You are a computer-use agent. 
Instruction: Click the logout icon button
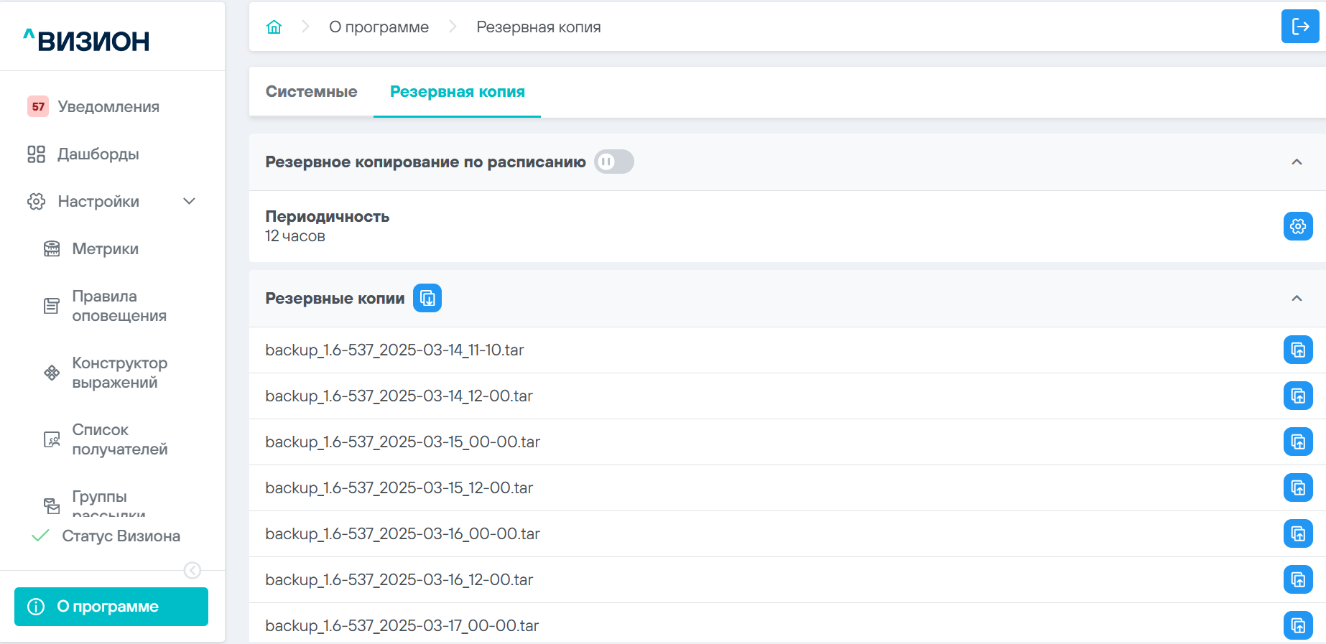pyautogui.click(x=1299, y=27)
